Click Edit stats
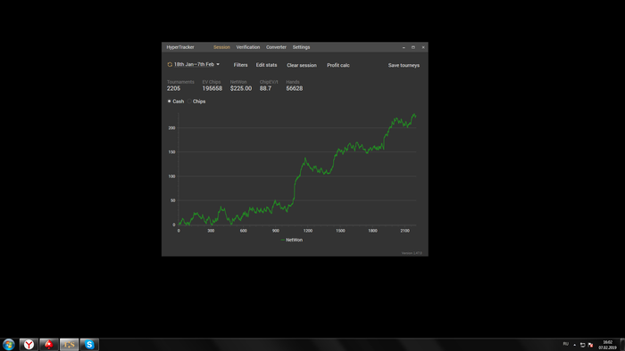625x351 pixels. click(266, 65)
